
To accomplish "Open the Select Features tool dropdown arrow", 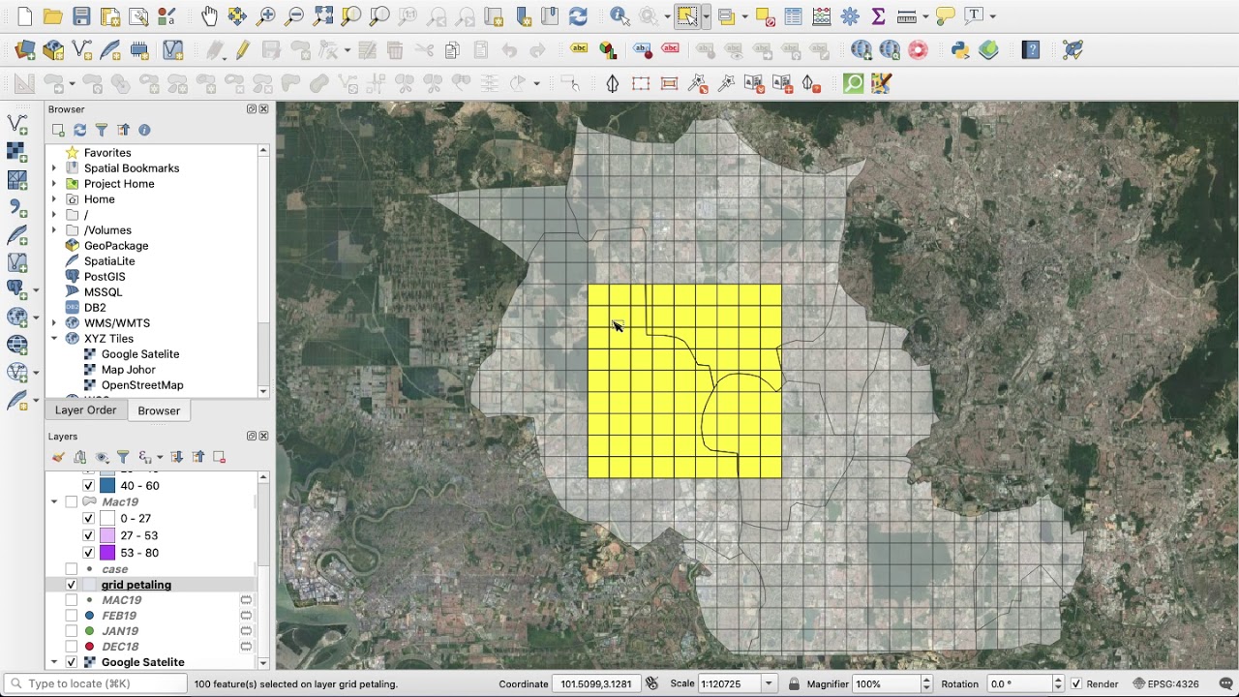I will pos(706,16).
